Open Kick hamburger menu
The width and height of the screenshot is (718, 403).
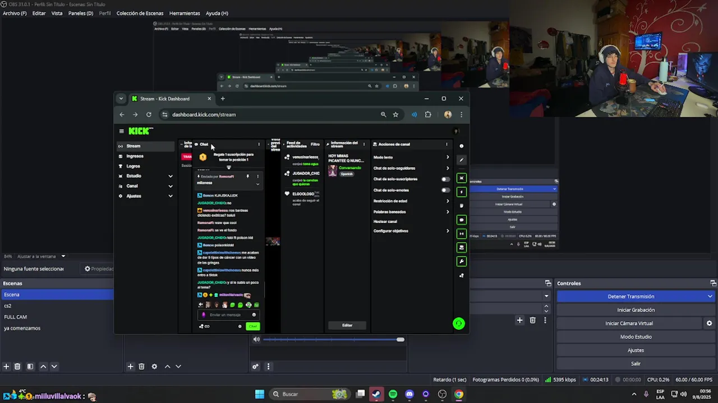coord(121,131)
